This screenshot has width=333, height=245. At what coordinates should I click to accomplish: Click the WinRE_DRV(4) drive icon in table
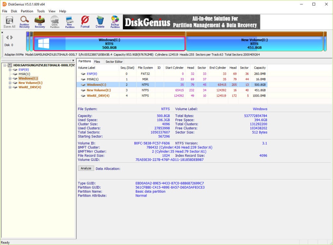click(83, 96)
